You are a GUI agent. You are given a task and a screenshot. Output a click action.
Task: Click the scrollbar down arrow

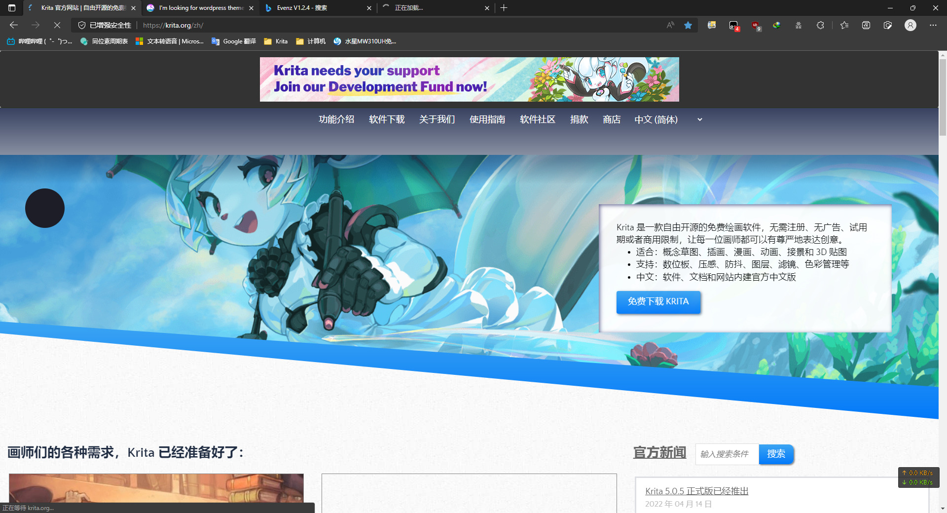click(943, 509)
